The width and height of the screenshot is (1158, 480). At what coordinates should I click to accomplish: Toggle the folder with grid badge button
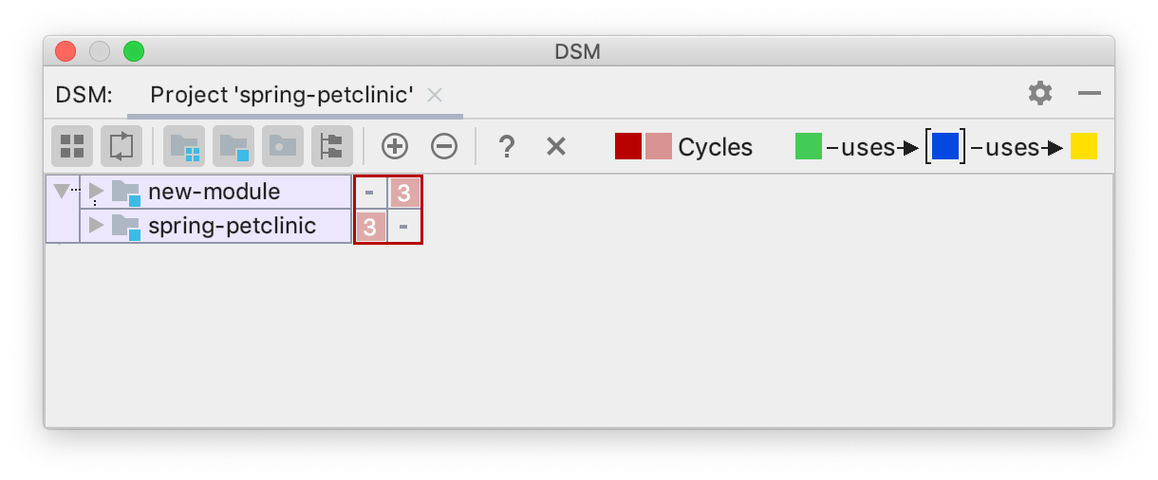tap(184, 146)
